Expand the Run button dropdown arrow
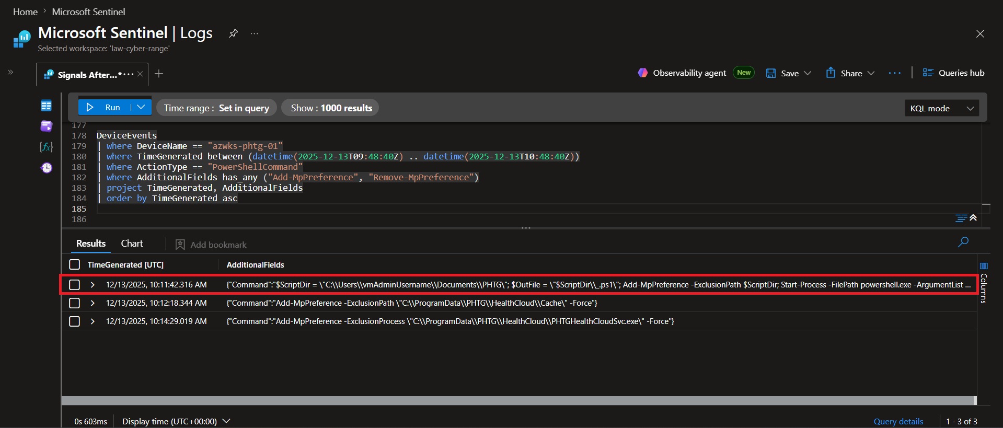The width and height of the screenshot is (1003, 428). (141, 107)
